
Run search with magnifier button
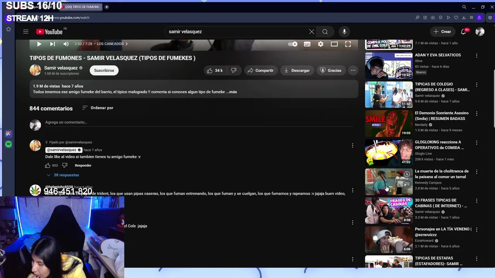pyautogui.click(x=325, y=32)
